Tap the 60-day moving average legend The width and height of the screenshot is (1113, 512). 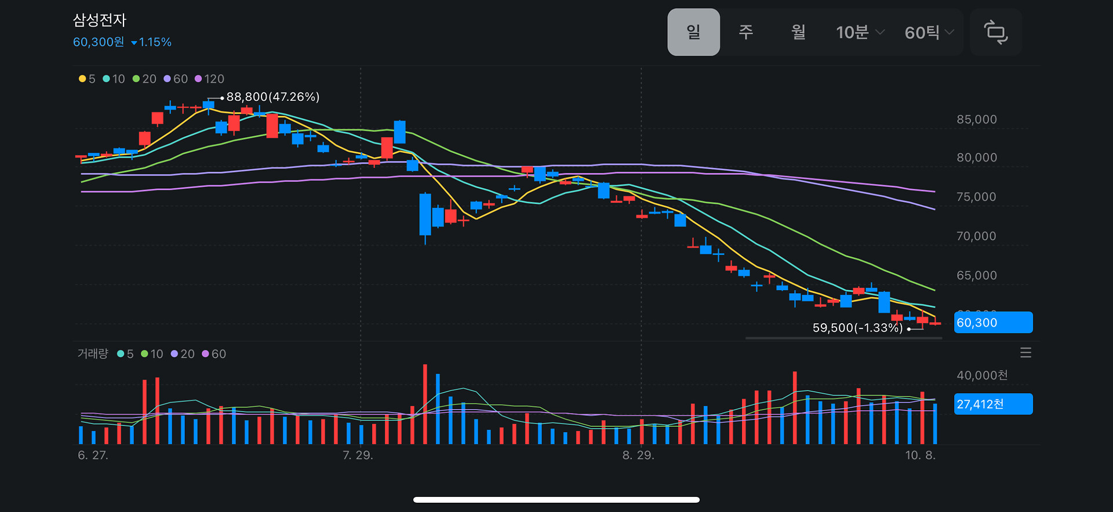coord(176,79)
